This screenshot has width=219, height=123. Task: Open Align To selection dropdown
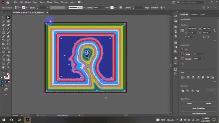(x=183, y=78)
